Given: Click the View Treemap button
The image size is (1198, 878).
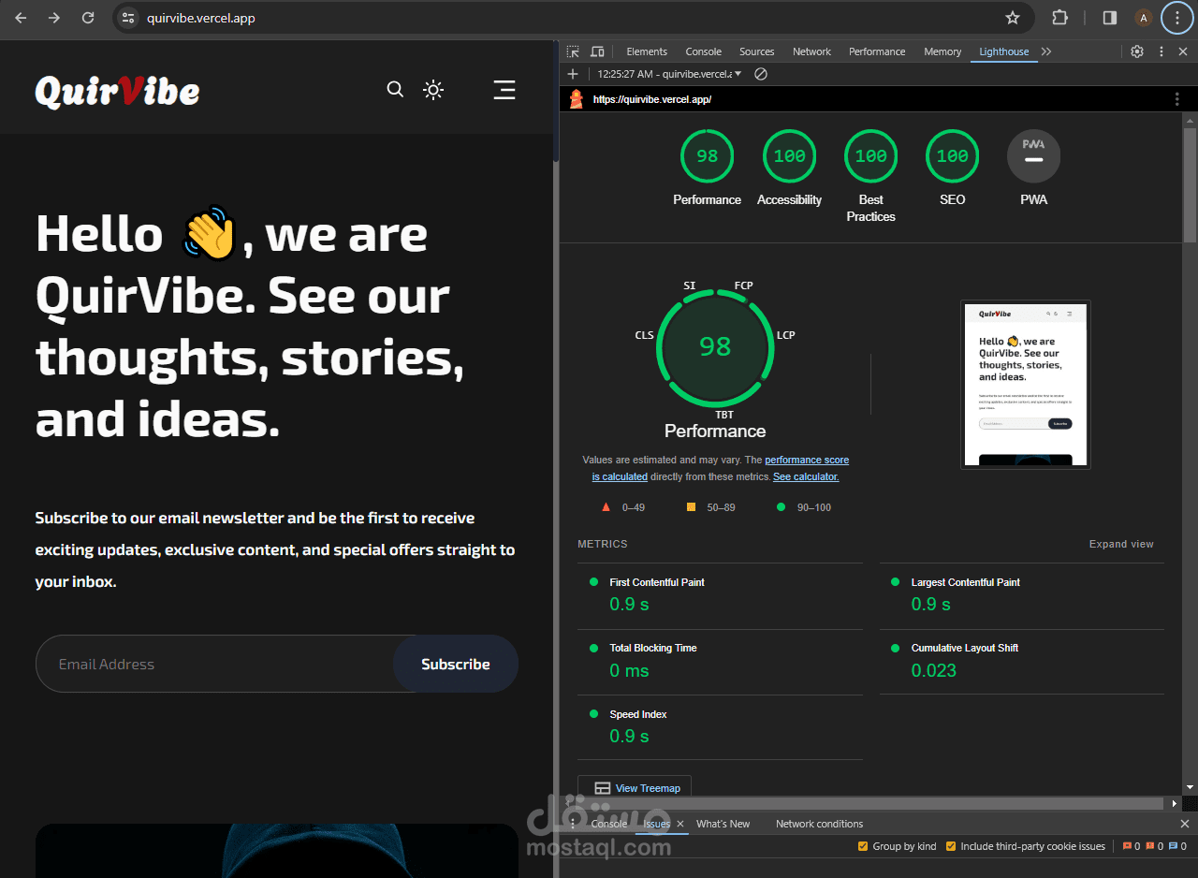Looking at the screenshot, I should pyautogui.click(x=635, y=788).
